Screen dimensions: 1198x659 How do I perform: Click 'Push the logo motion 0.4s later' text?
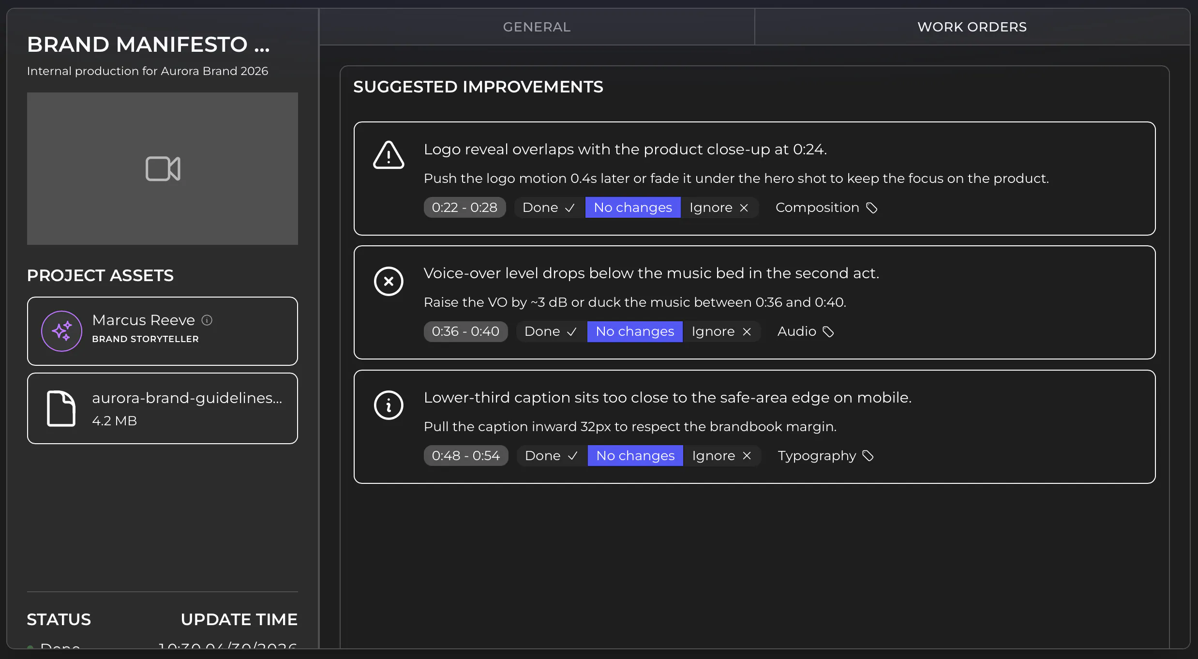(736, 179)
